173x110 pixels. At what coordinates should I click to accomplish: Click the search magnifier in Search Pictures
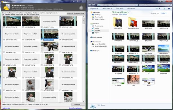click(170, 5)
